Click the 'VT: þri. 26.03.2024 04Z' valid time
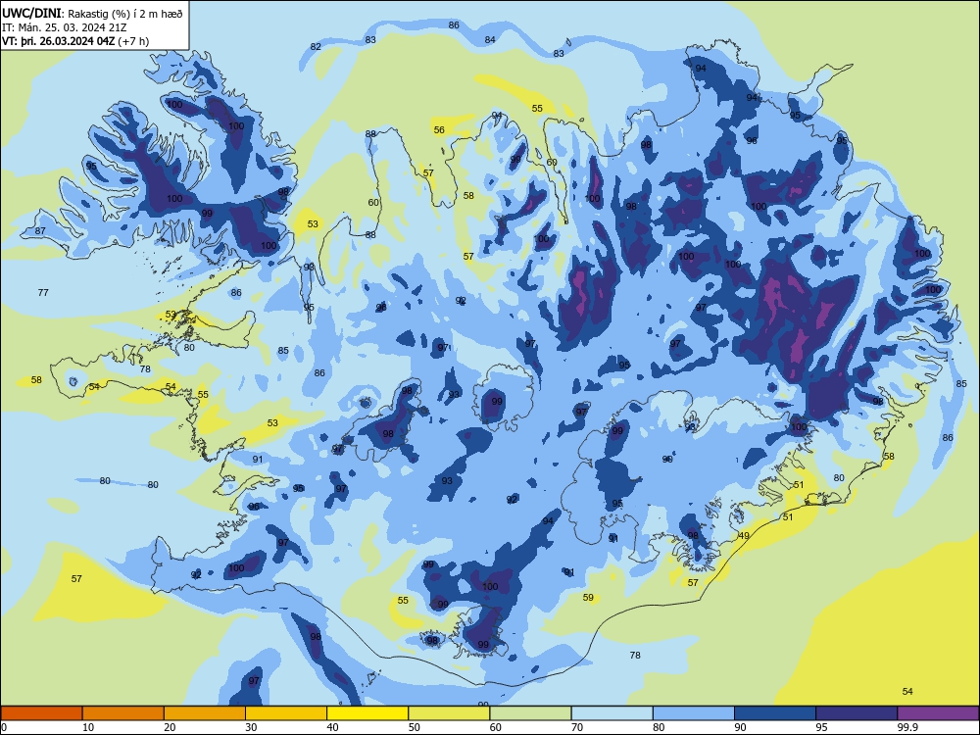This screenshot has height=735, width=980. tap(59, 41)
